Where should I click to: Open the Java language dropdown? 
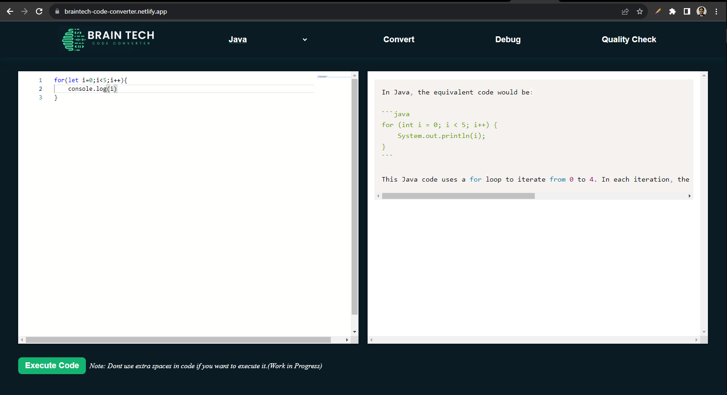coord(267,39)
